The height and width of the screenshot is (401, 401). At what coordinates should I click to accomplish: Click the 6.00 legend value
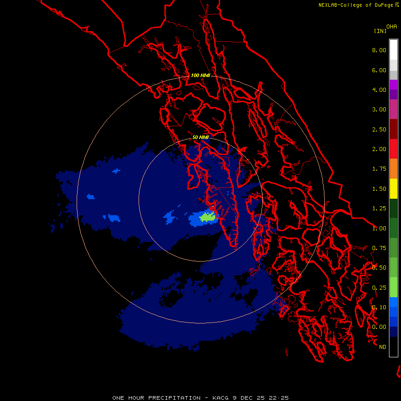click(379, 70)
